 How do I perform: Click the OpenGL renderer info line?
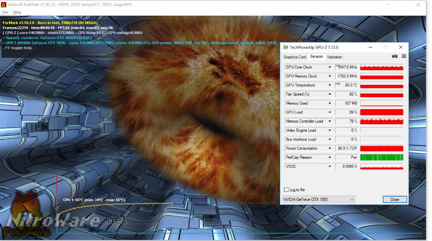[48, 38]
